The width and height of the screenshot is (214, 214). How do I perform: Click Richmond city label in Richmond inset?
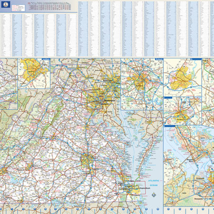[x=139, y=85]
